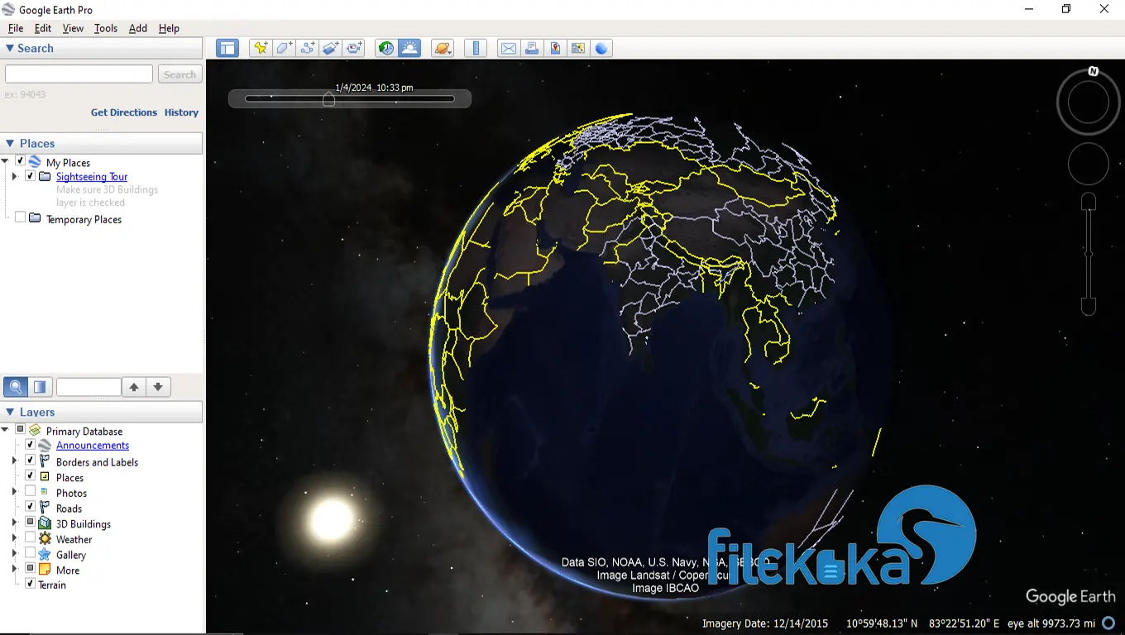Open the Ruler measurement tool
Screen dimensions: 1125x635
pos(476,48)
